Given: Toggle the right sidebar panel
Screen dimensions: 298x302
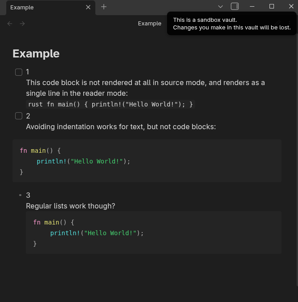Looking at the screenshot, I should pos(235,6).
